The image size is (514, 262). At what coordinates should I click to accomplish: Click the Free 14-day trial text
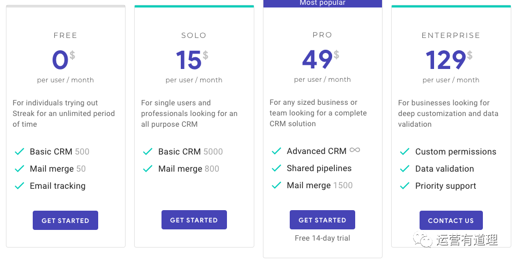point(322,238)
